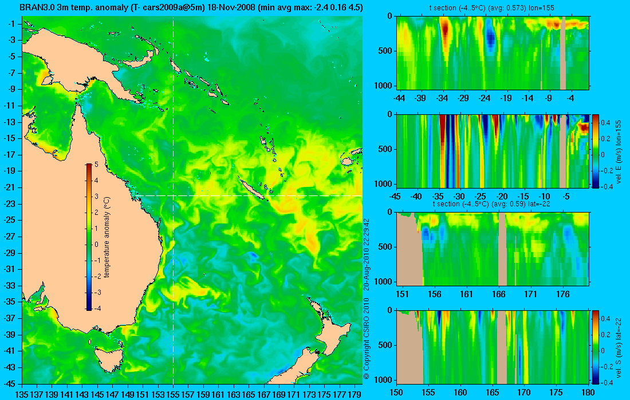The image size is (630, 400).
Task: Click the 't section' lat=-22 panel title
Action: pos(491,203)
